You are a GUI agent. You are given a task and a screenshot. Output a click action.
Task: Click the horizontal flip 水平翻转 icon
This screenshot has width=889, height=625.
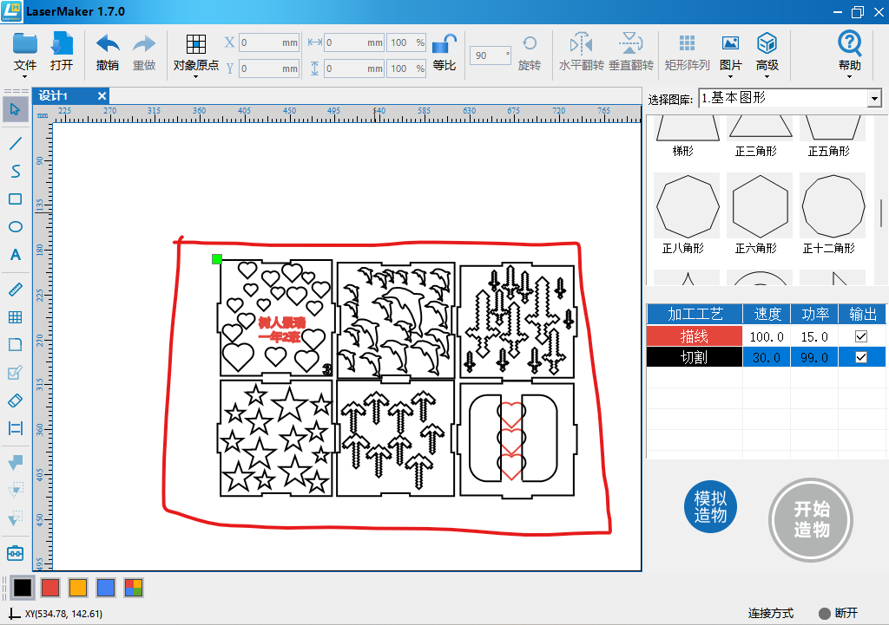(581, 44)
